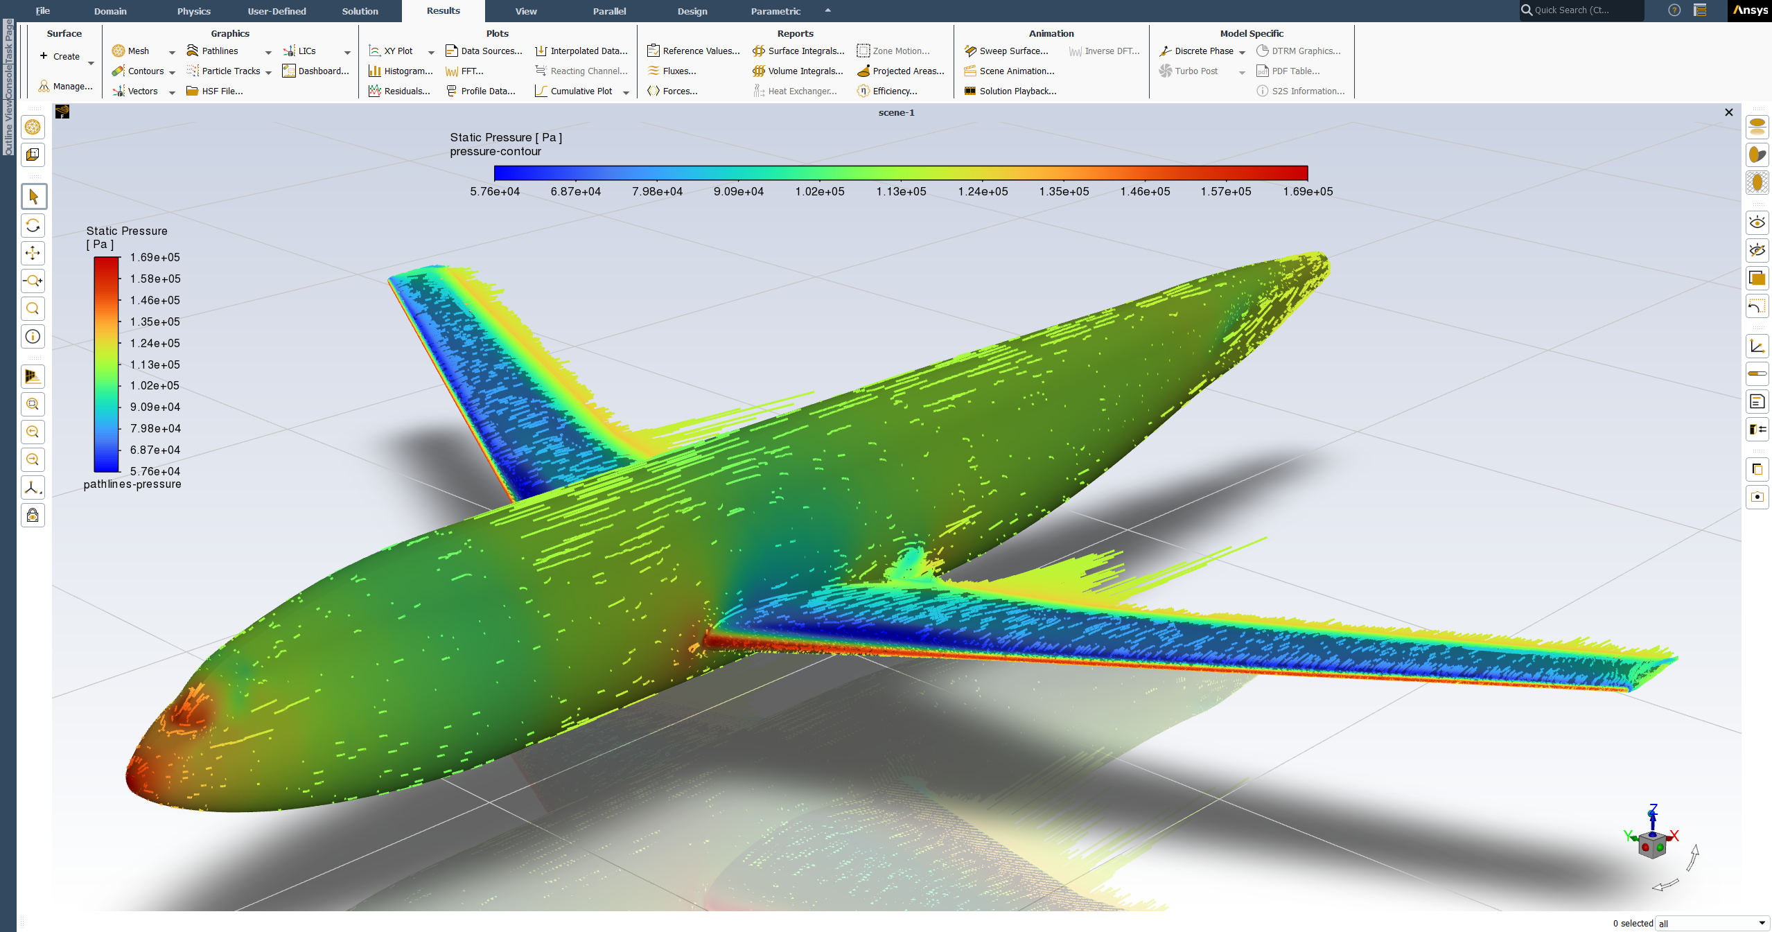The height and width of the screenshot is (932, 1772).
Task: Open the Particle Tracks dropdown arrow
Action: click(x=268, y=72)
